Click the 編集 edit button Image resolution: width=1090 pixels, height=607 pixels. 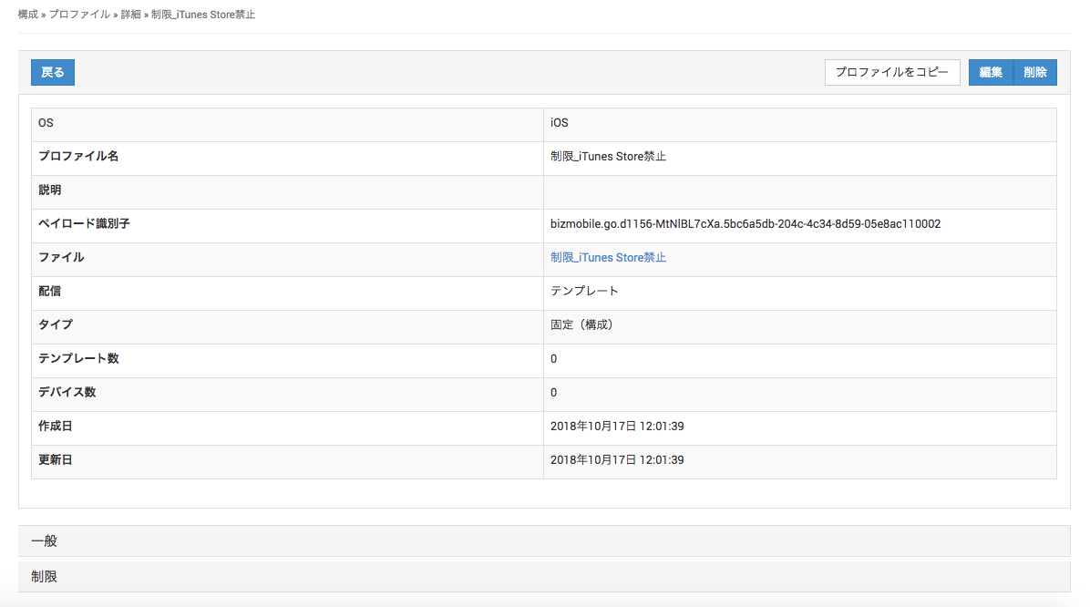(x=991, y=73)
